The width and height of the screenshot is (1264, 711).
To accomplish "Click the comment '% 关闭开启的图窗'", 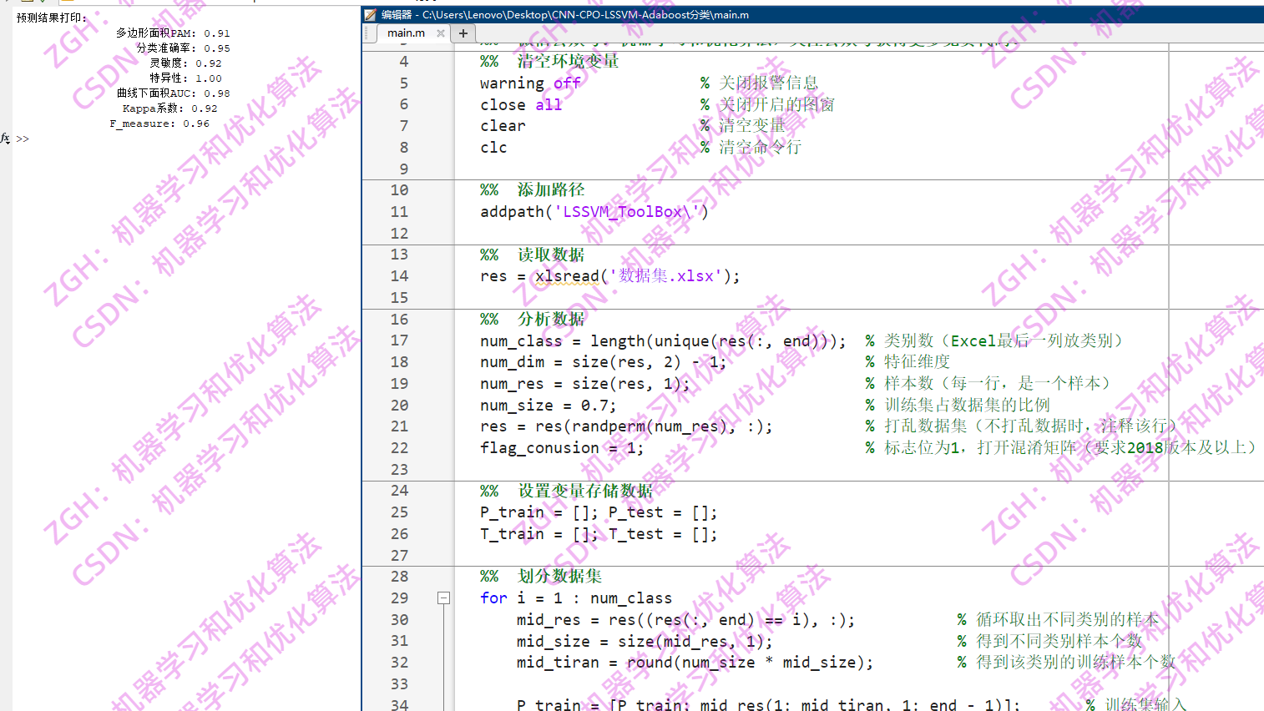I will coord(767,104).
